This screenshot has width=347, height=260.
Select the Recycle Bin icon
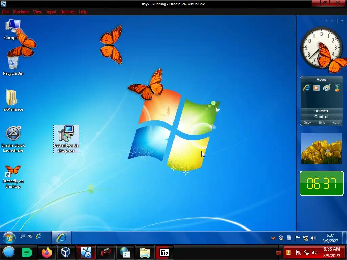point(13,66)
